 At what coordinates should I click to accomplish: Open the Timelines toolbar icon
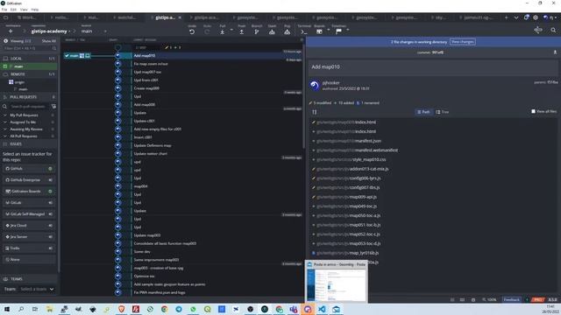point(338,31)
